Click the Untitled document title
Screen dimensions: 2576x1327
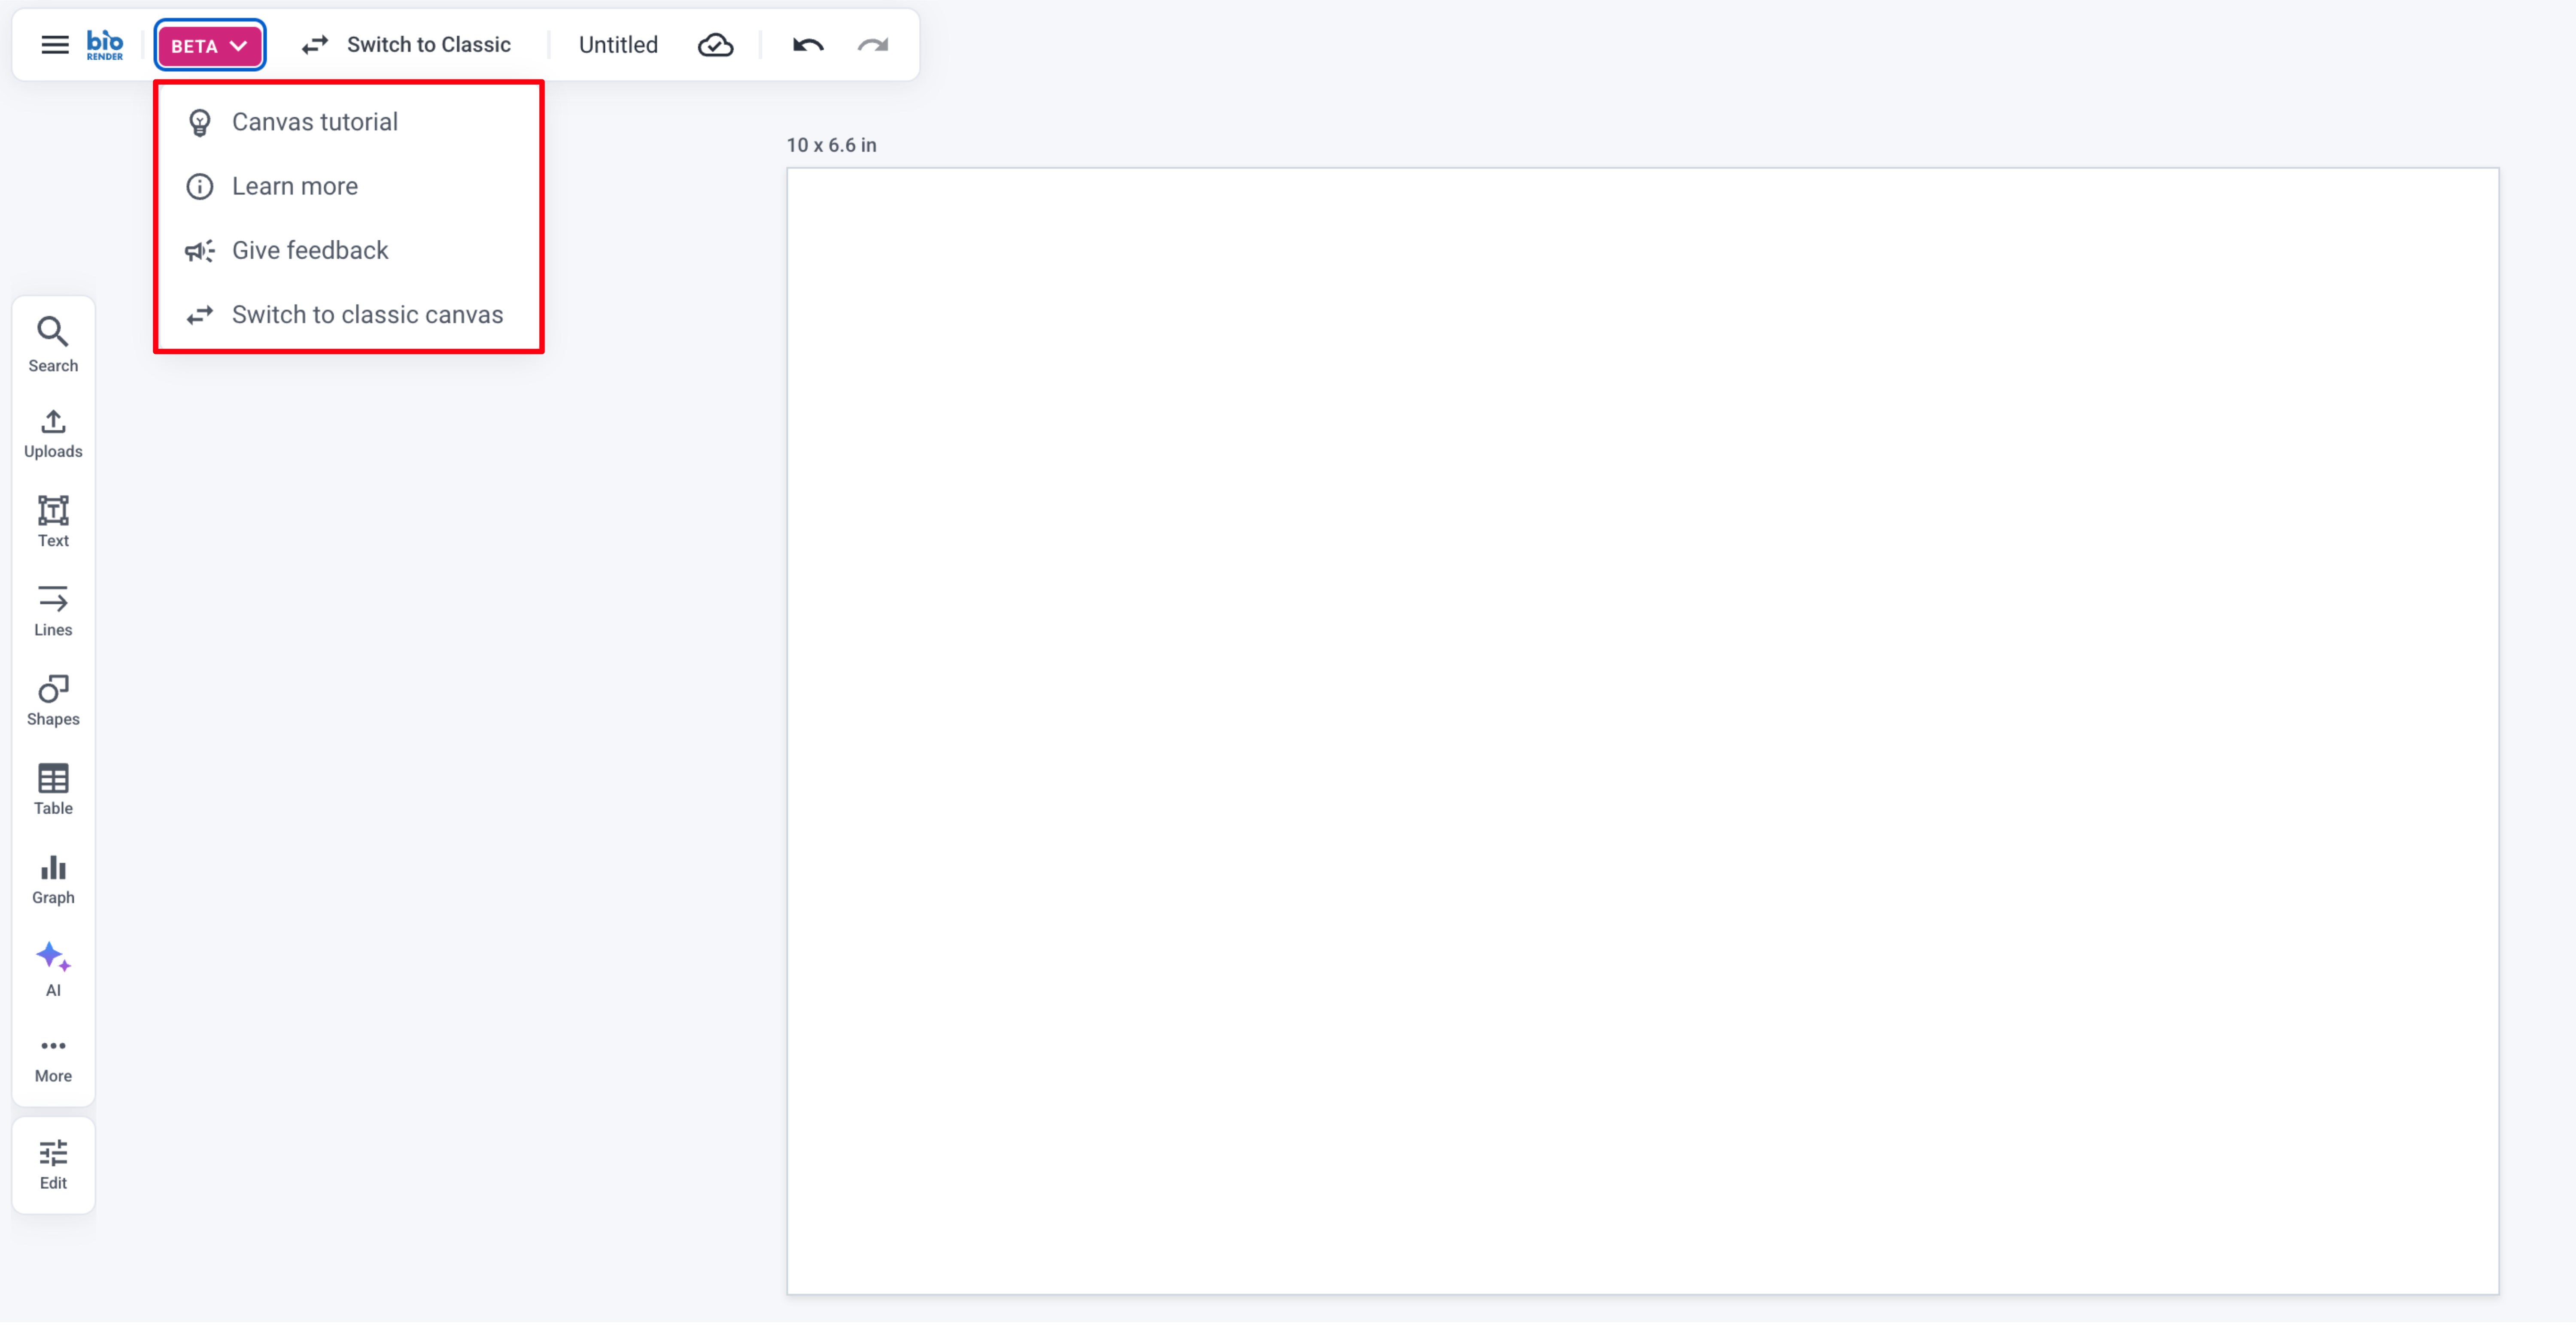[x=618, y=45]
